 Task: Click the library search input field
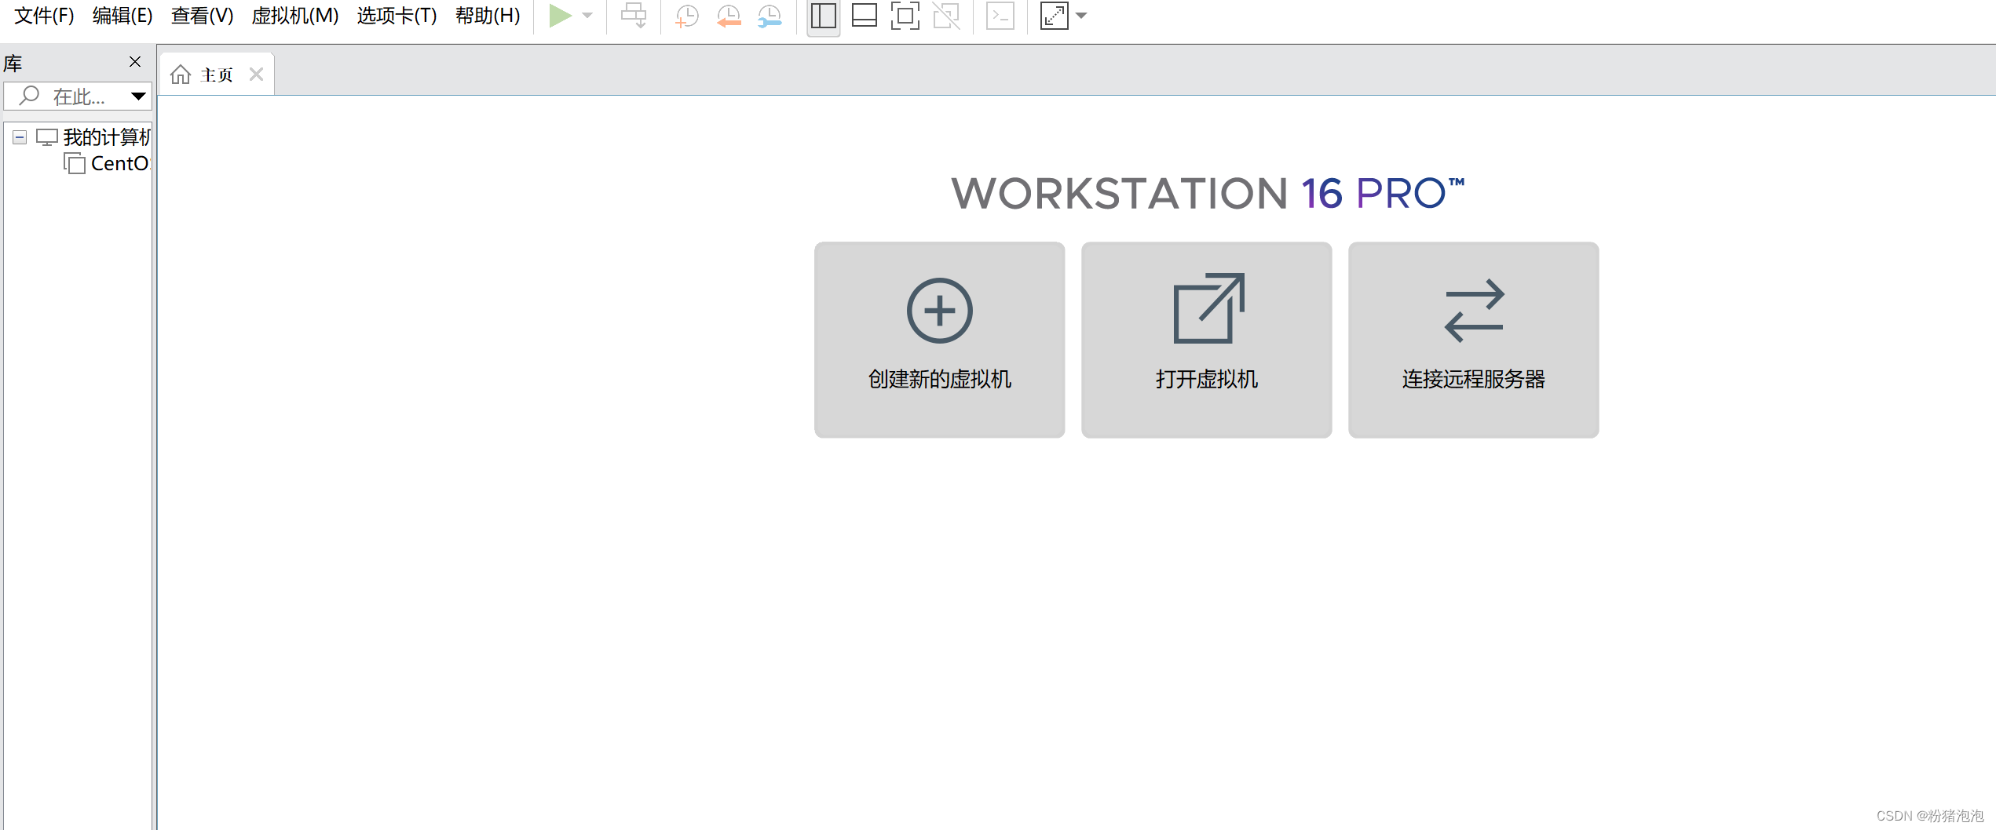click(77, 96)
